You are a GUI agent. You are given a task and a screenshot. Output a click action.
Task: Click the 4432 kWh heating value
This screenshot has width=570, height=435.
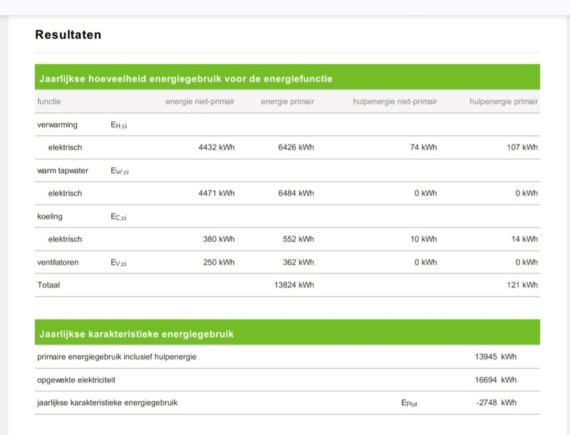[x=216, y=147]
